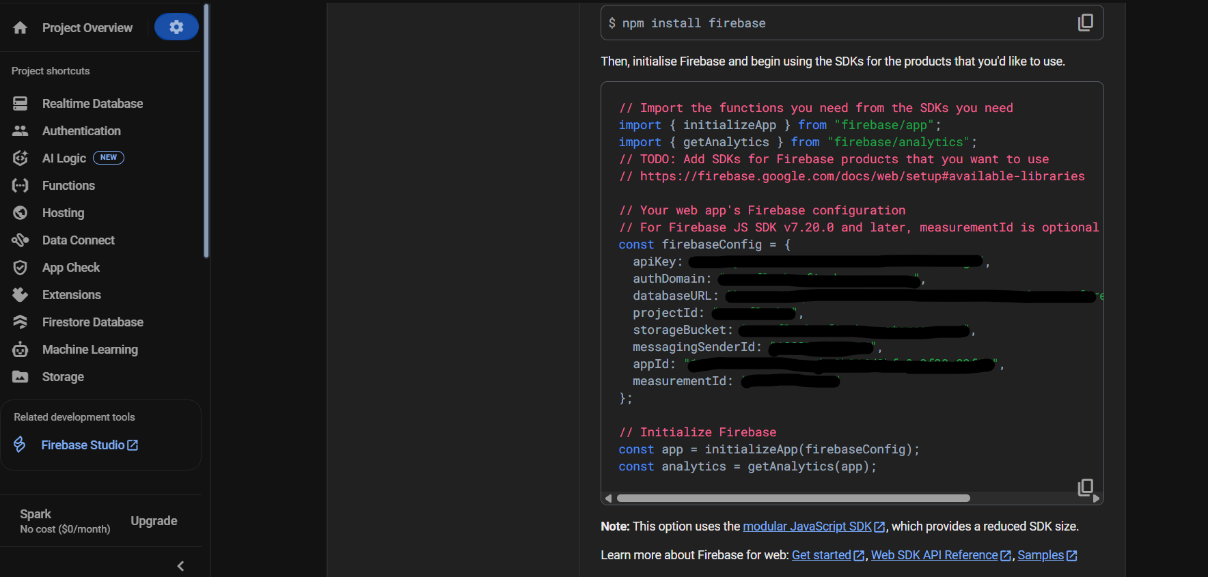Viewport: 1208px width, 577px height.
Task: Click the 'apiKey:' key in config
Action: 657,262
